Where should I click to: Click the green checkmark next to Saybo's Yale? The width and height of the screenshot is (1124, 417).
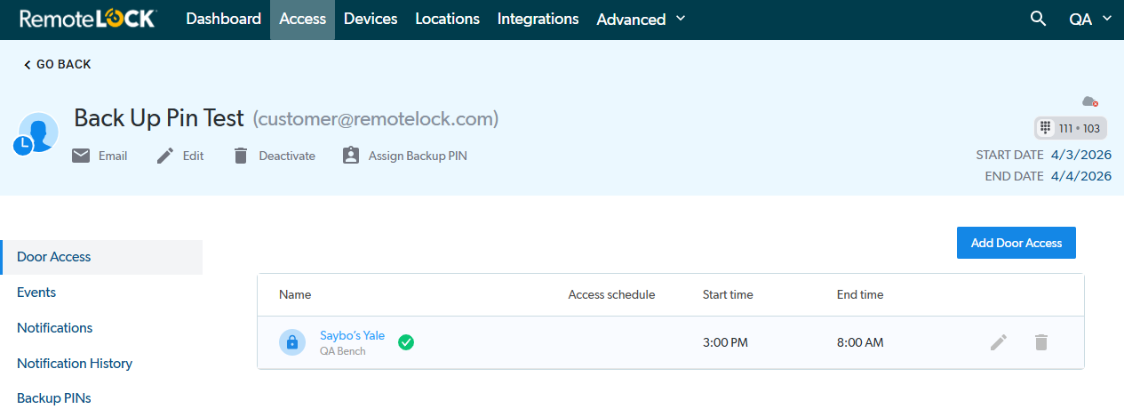tap(406, 342)
